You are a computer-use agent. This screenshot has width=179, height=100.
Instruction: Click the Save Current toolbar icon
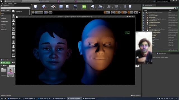35,7
